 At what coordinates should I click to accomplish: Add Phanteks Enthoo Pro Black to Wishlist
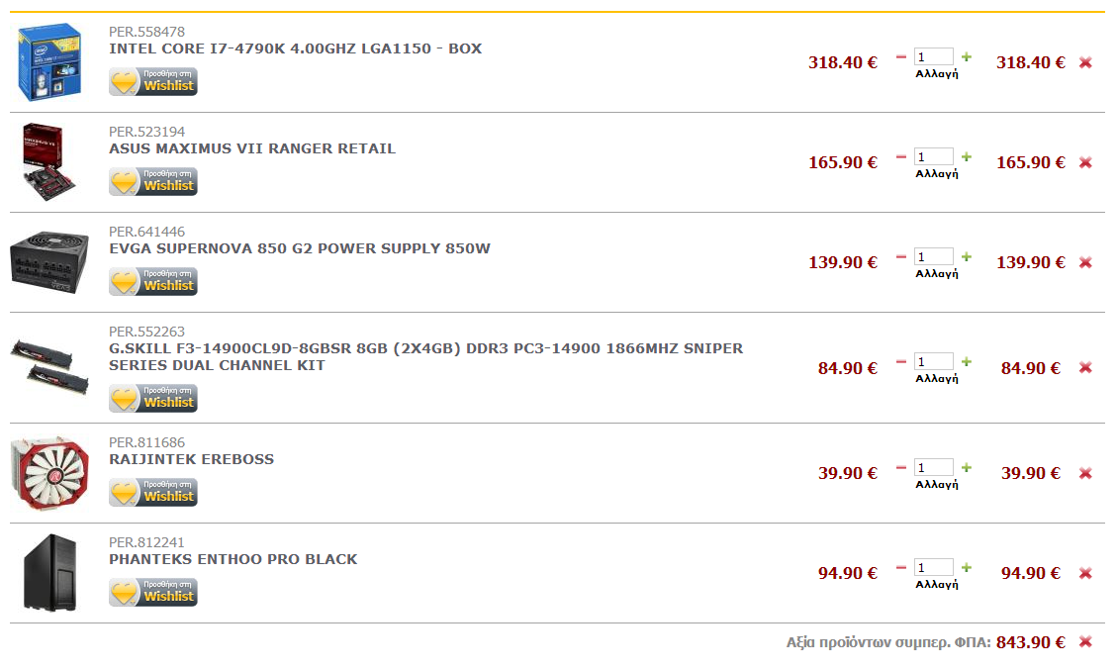click(x=153, y=592)
